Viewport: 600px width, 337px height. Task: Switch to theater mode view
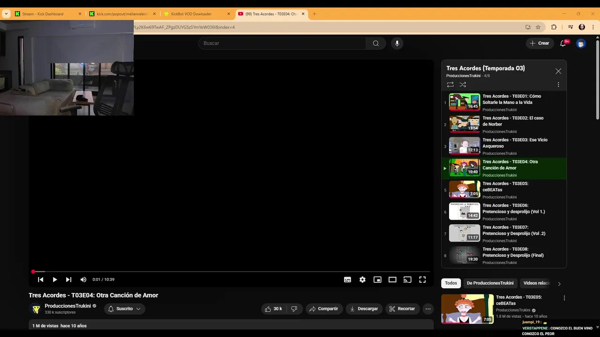pyautogui.click(x=392, y=279)
